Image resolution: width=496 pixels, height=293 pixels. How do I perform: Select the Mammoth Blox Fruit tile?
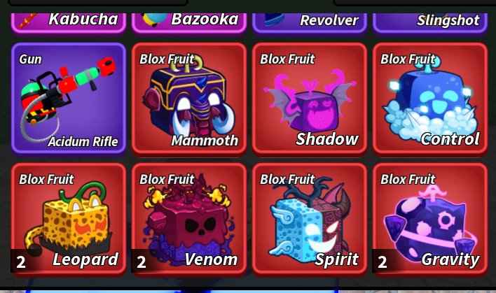click(x=189, y=99)
